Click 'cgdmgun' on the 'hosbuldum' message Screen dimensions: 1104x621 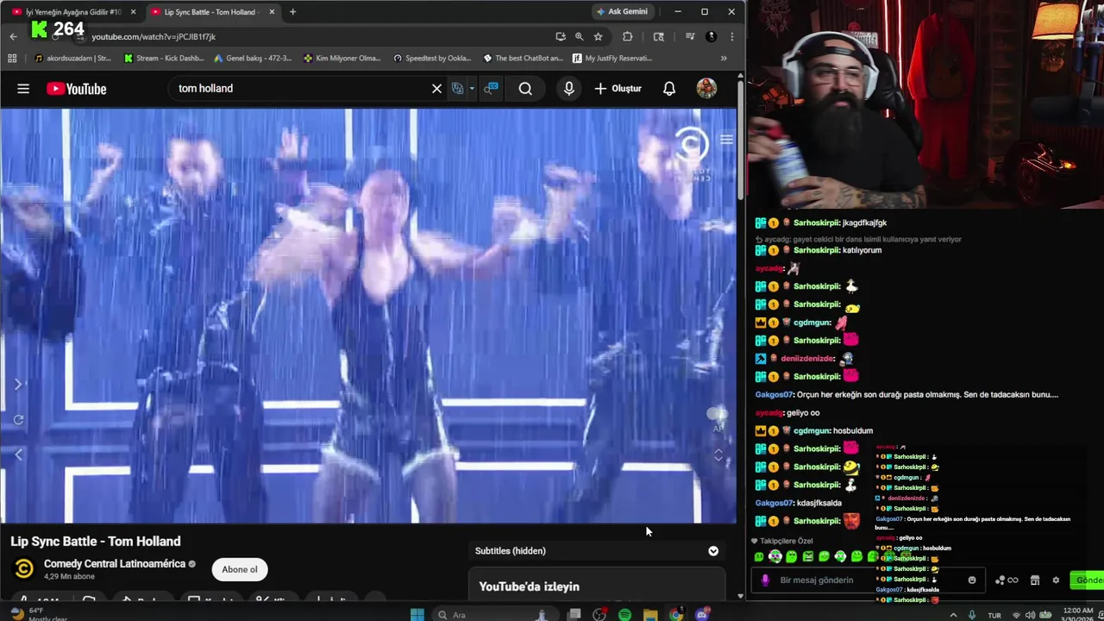(x=811, y=430)
